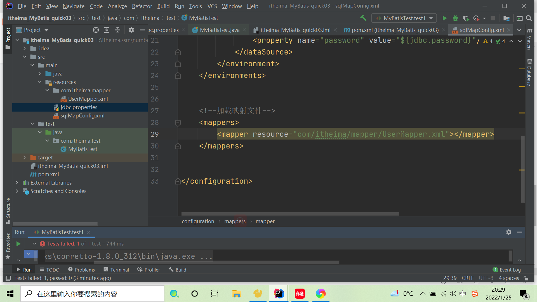Click the mappers breadcrumb below the editor

235,221
